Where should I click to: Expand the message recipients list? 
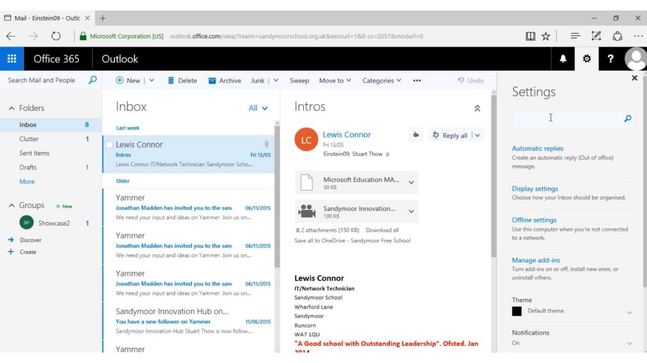point(387,154)
